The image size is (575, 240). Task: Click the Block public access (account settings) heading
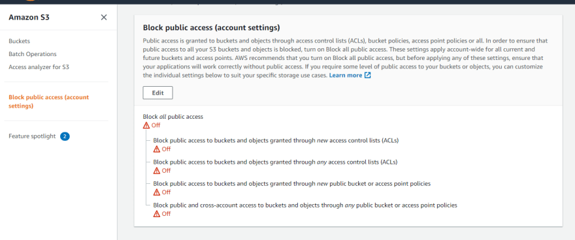point(211,27)
